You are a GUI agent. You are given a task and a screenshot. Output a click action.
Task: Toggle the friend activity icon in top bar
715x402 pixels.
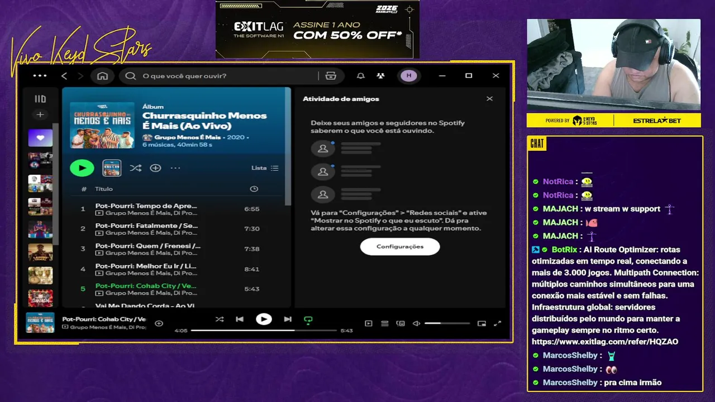coord(380,76)
